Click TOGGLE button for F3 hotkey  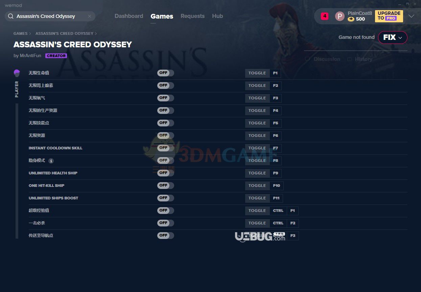257,98
